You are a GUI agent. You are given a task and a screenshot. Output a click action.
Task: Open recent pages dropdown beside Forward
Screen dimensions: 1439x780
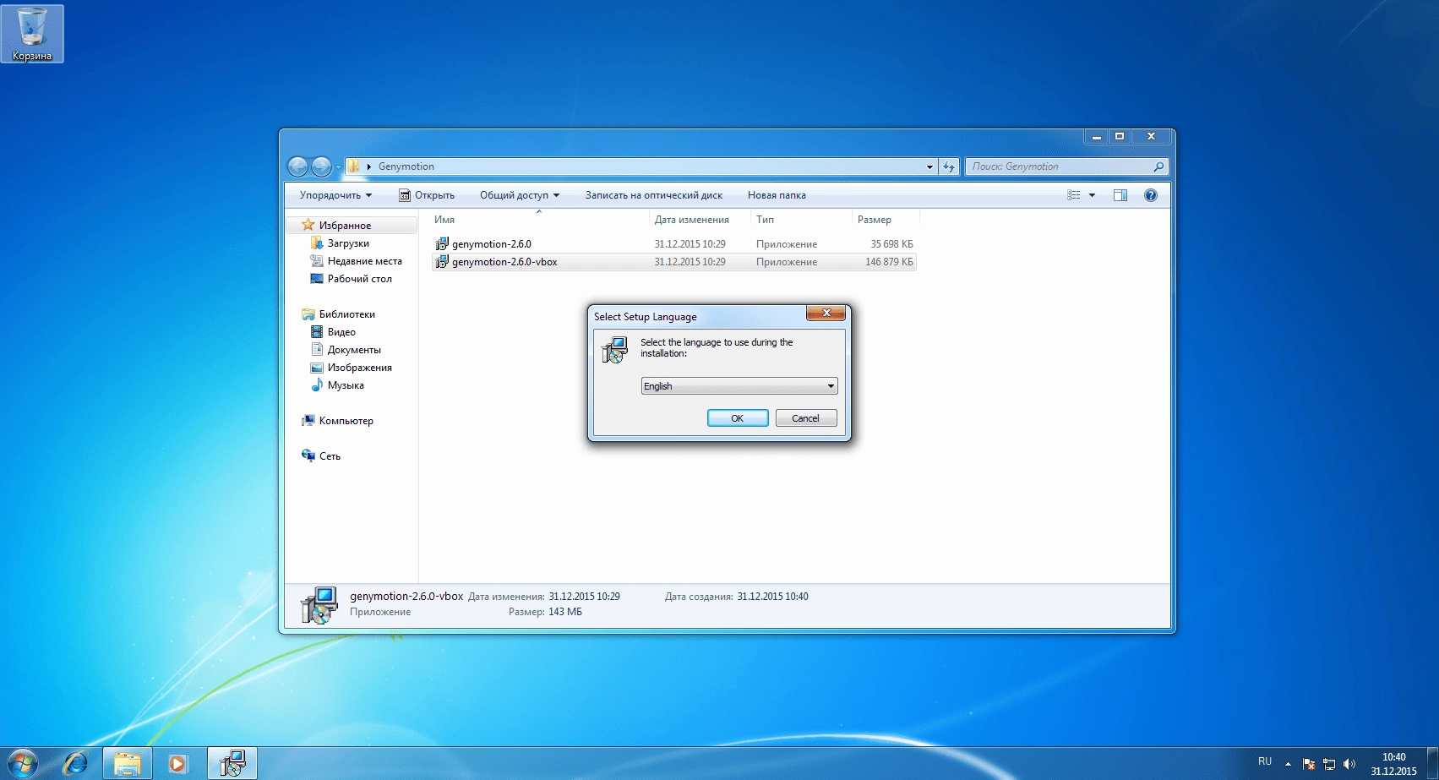[338, 167]
